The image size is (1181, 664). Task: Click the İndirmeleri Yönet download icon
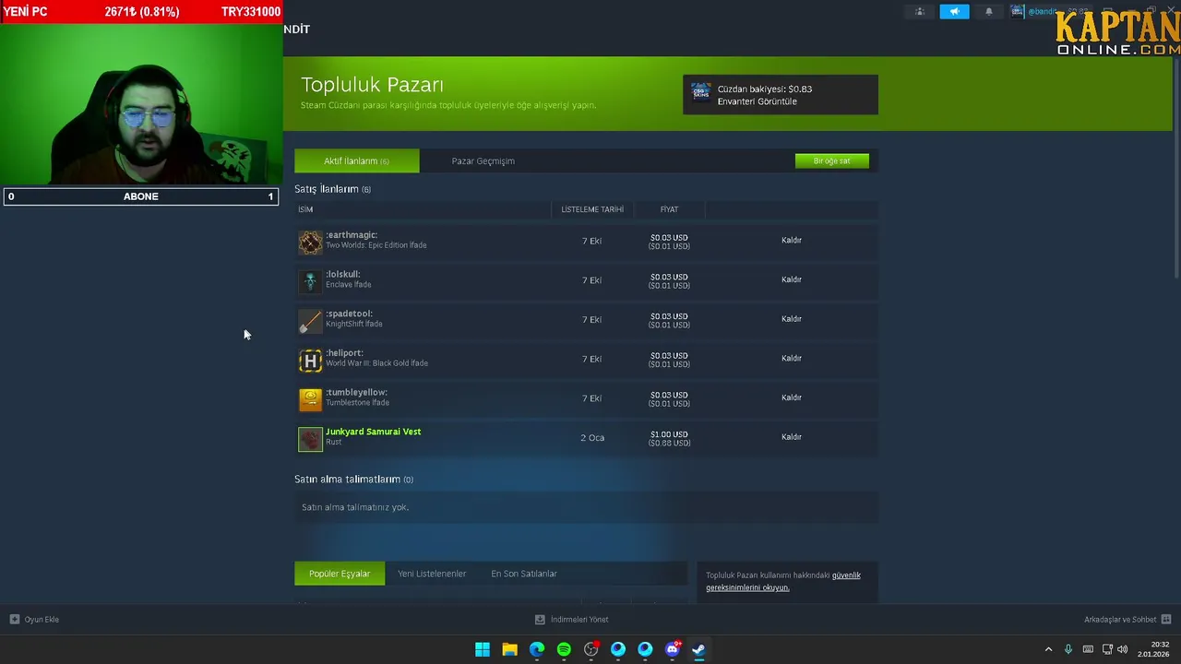click(x=540, y=620)
